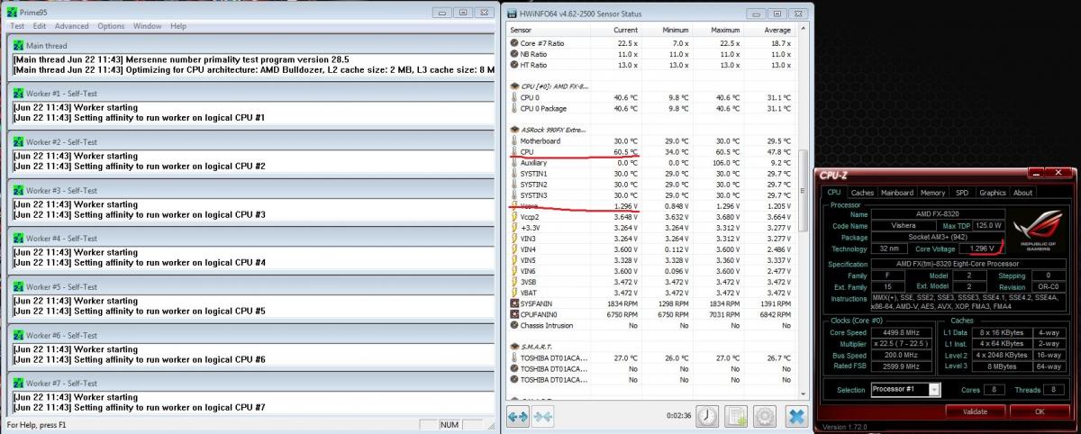The image size is (1081, 434).
Task: Click the HWiNFO scrollbar up arrow
Action: point(804,31)
